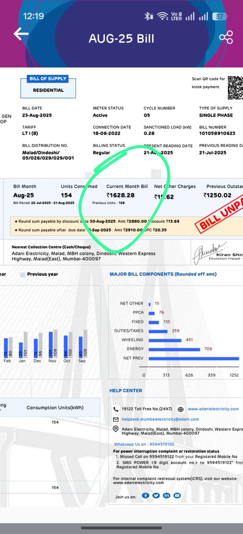Tap the home gesture bar at the bottom

coord(121,528)
